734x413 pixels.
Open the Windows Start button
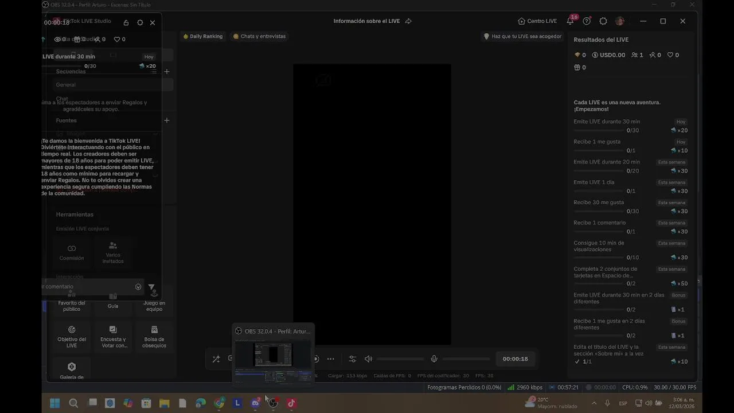click(x=55, y=403)
